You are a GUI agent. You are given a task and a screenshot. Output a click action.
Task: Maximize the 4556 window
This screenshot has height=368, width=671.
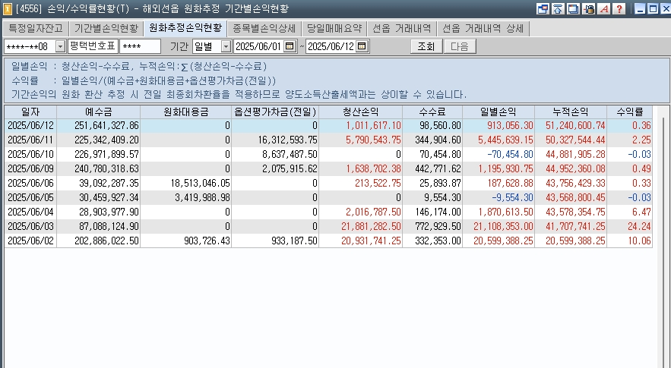coord(654,8)
